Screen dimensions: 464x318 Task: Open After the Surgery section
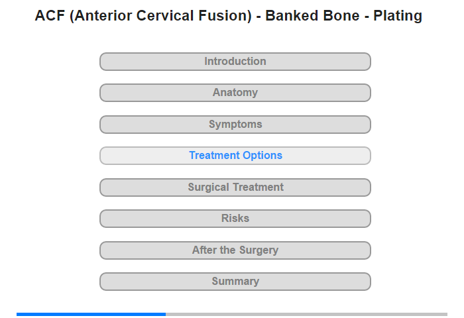[x=235, y=250]
